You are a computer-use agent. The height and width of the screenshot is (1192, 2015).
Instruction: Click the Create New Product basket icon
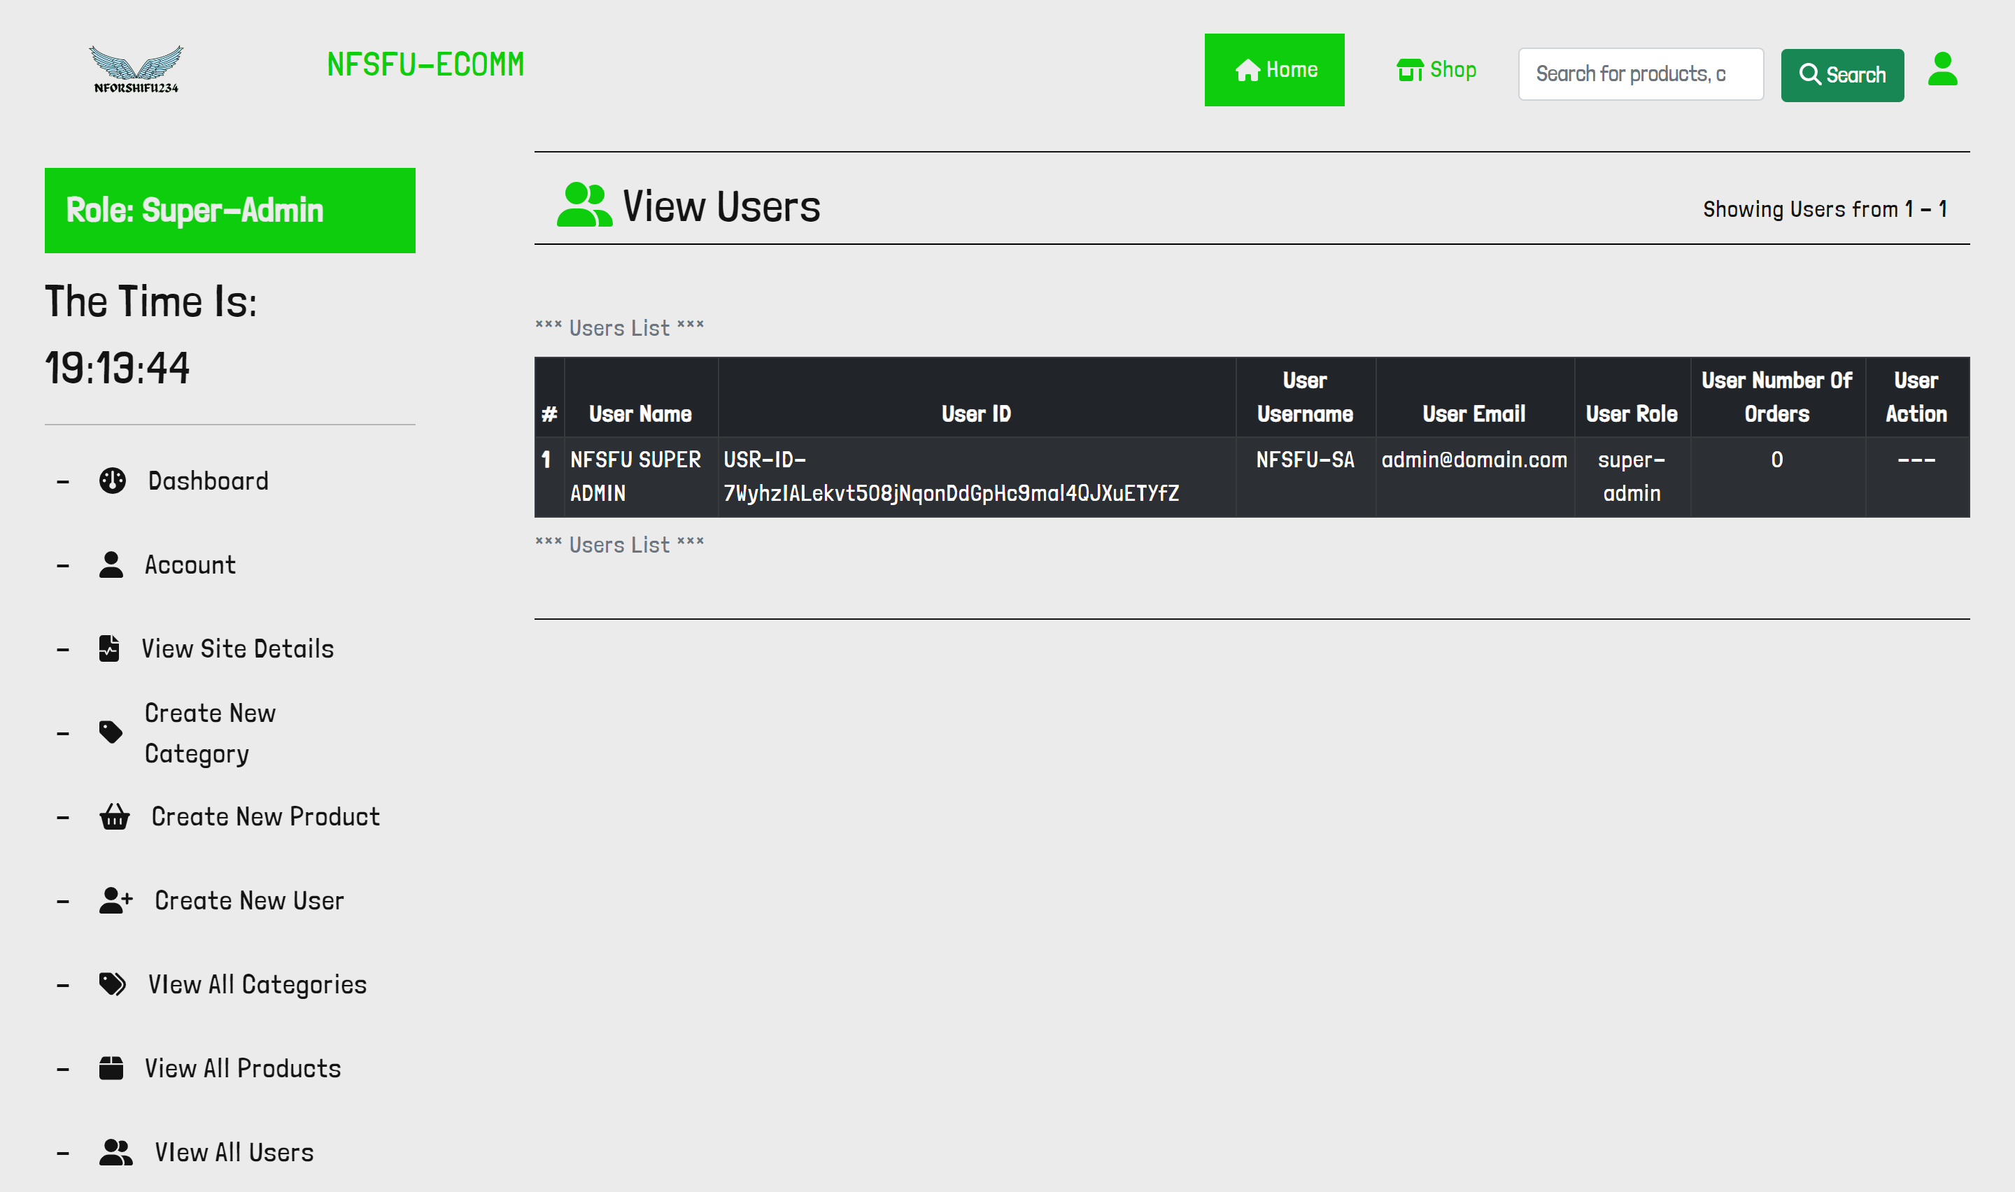point(114,816)
